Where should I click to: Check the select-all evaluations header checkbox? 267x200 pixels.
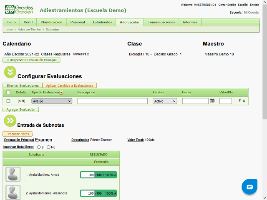8,92
